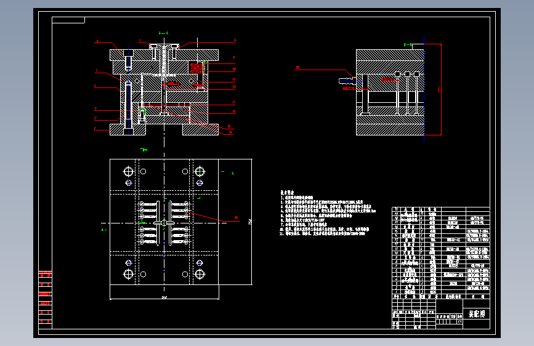Select balloon number 11 in A—A section

(x=233, y=102)
